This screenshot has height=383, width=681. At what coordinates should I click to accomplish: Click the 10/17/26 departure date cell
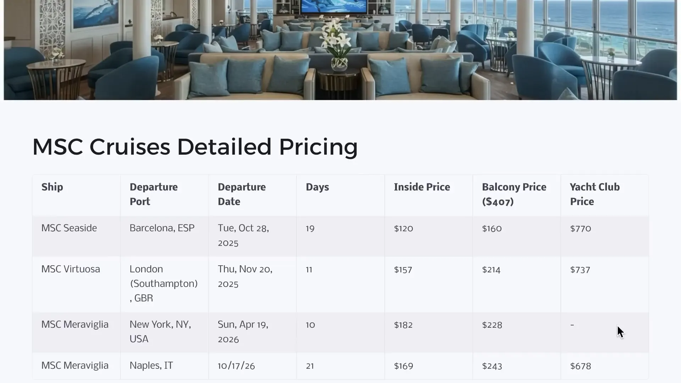(236, 366)
